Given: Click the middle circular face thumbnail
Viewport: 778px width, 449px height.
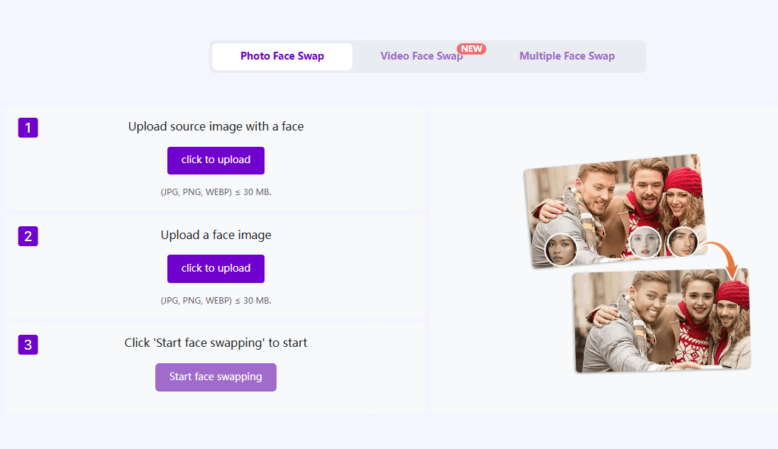Looking at the screenshot, I should pyautogui.click(x=645, y=243).
